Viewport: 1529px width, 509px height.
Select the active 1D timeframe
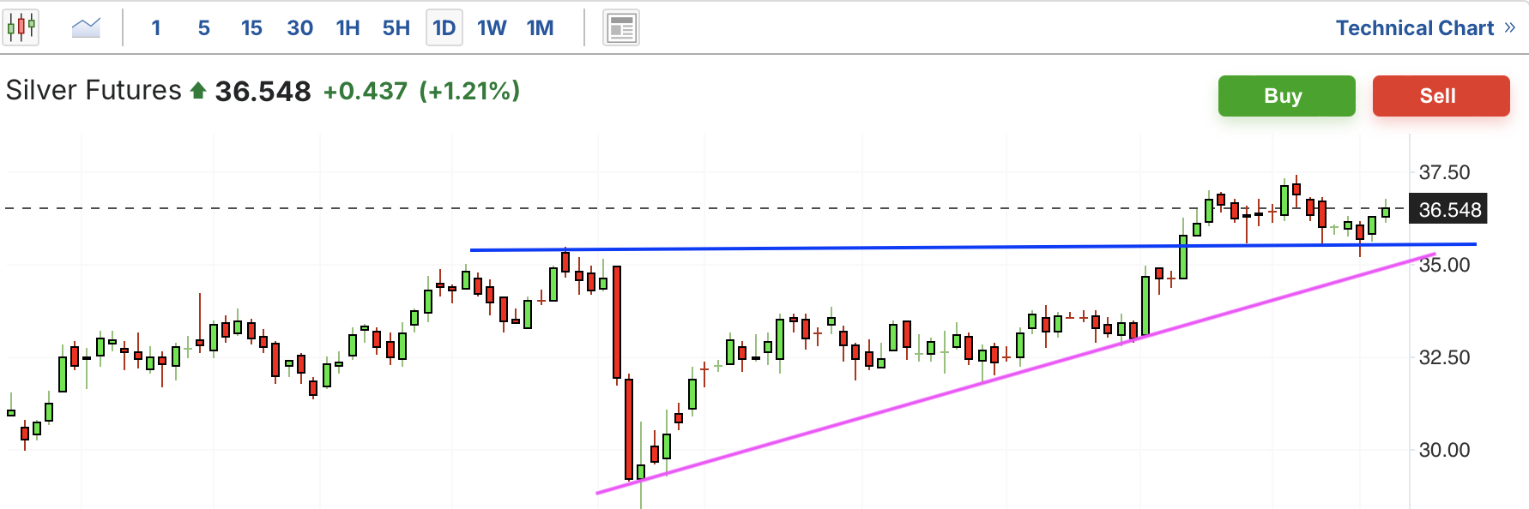point(444,27)
